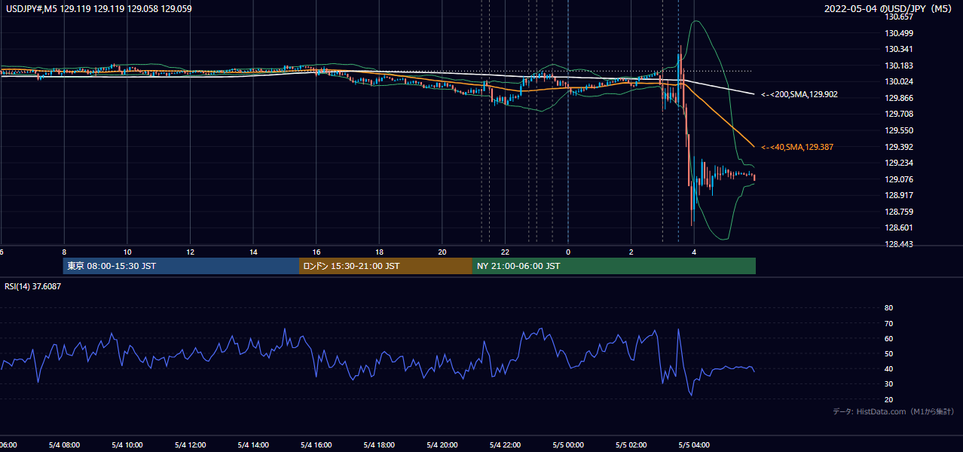Click price axis label 130.183

click(x=900, y=66)
